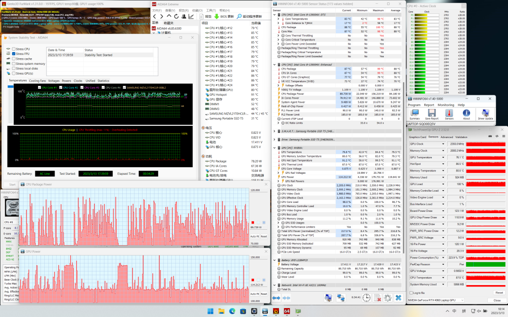Open Advanced tab in GPU-Z
Viewport: 508px width, 317px height.
click(447, 137)
